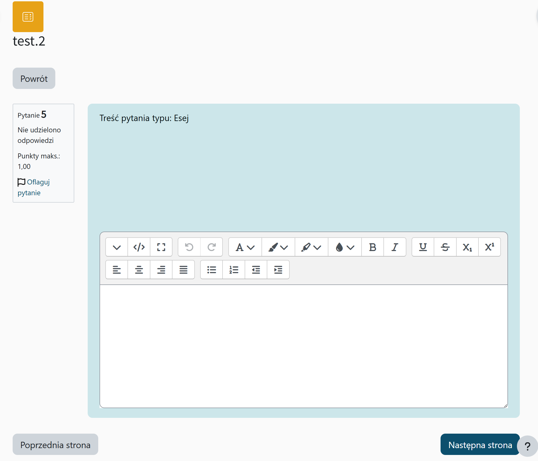Toggle bold formatting
This screenshot has width=538, height=461.
[372, 247]
